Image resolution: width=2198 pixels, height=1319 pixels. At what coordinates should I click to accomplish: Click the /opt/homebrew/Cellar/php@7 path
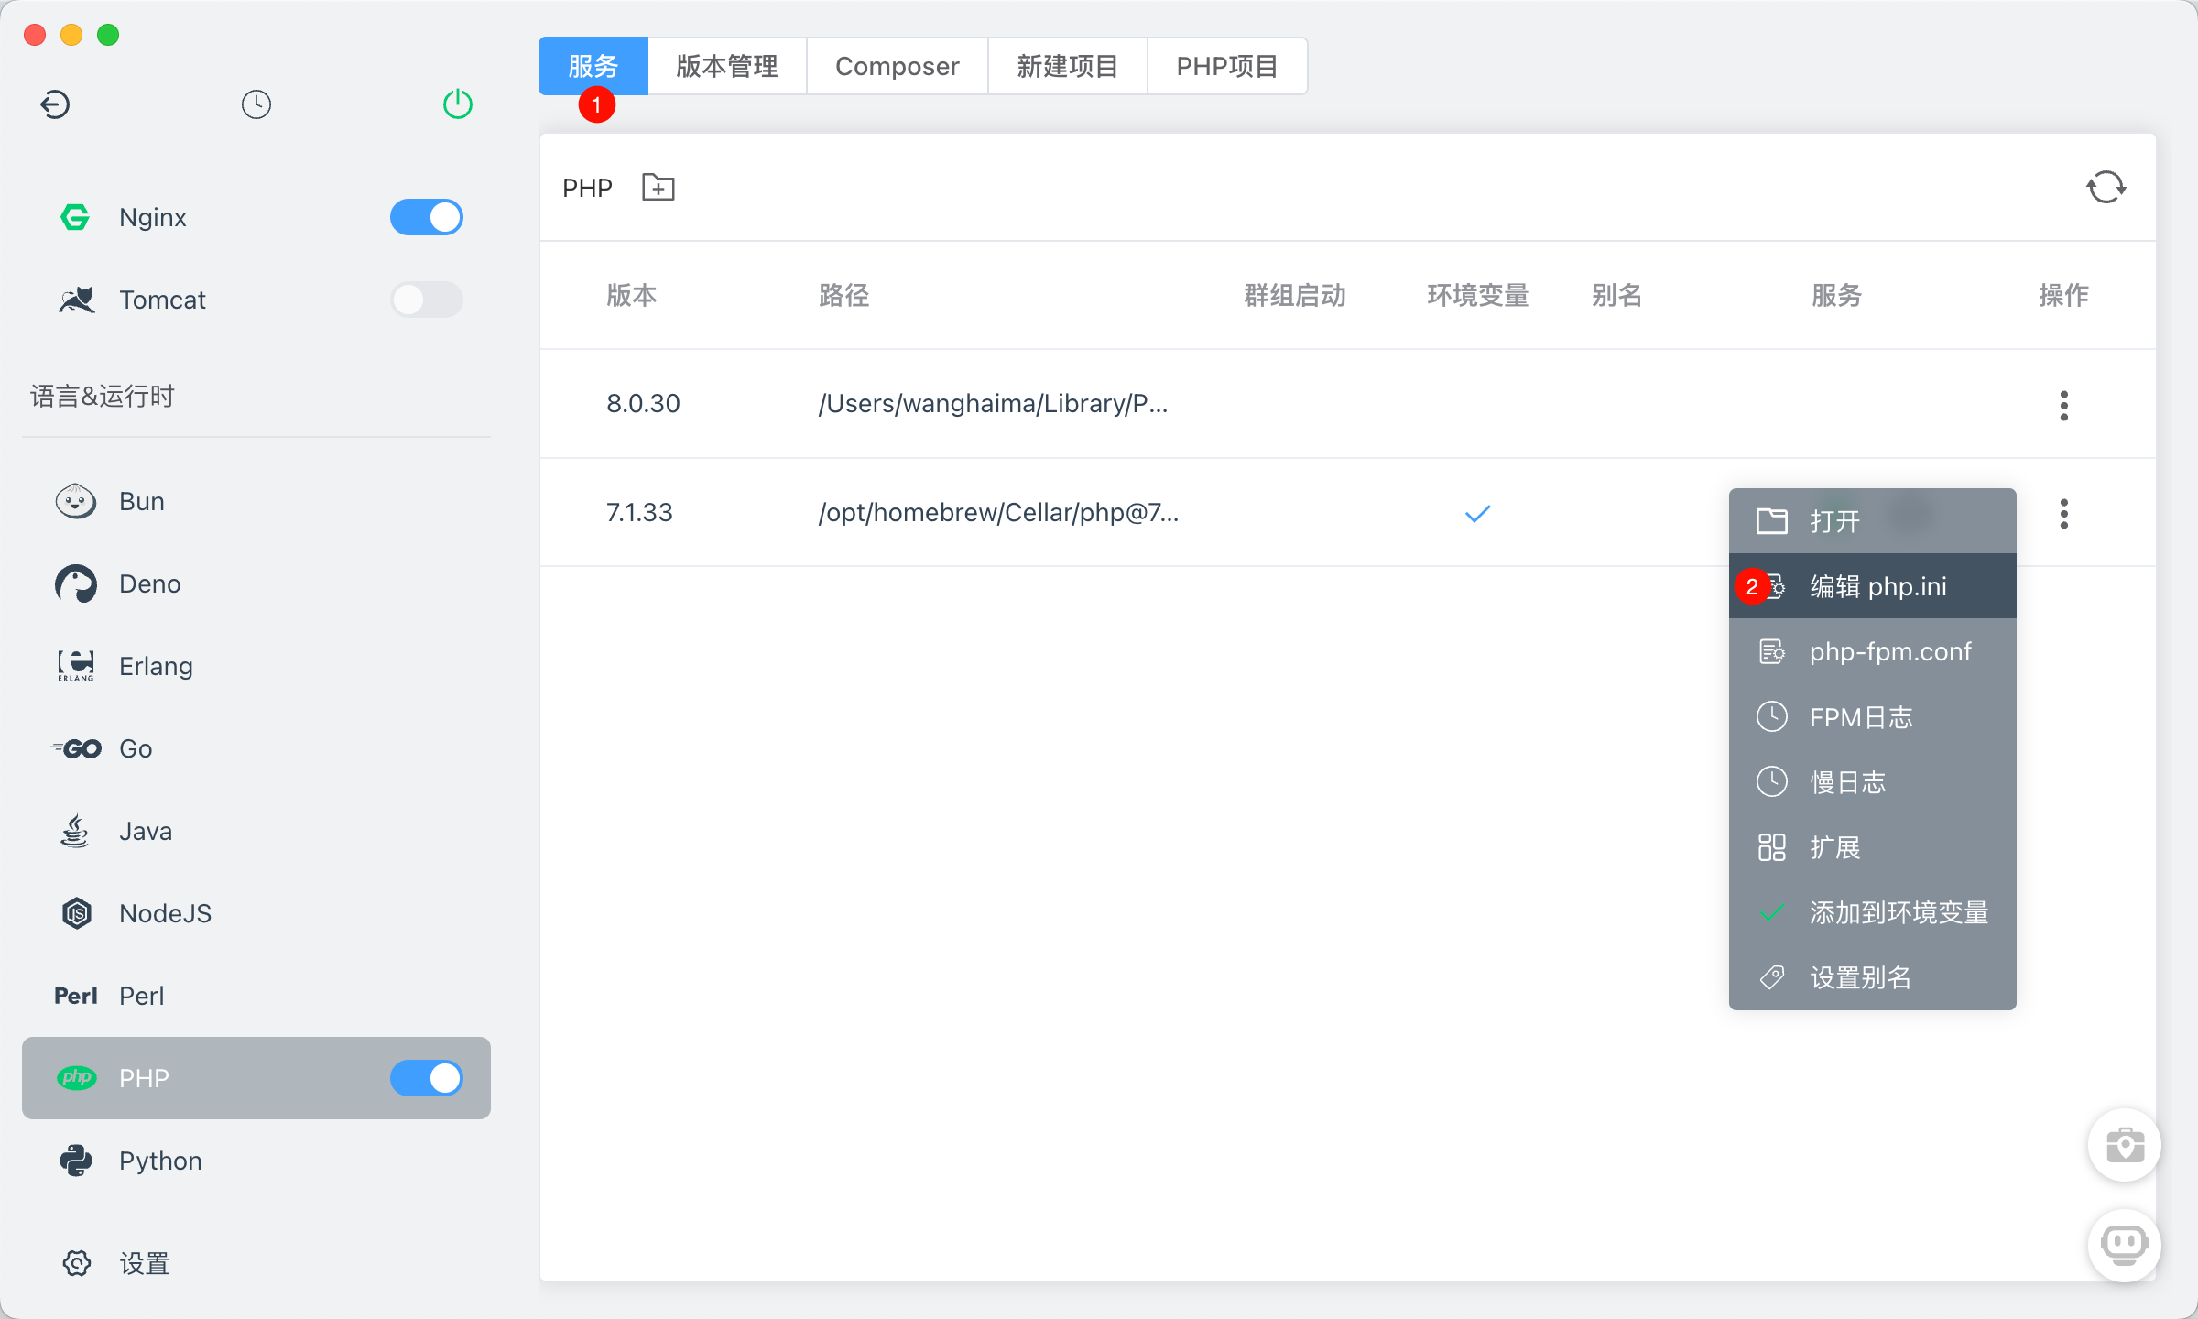[x=998, y=513]
